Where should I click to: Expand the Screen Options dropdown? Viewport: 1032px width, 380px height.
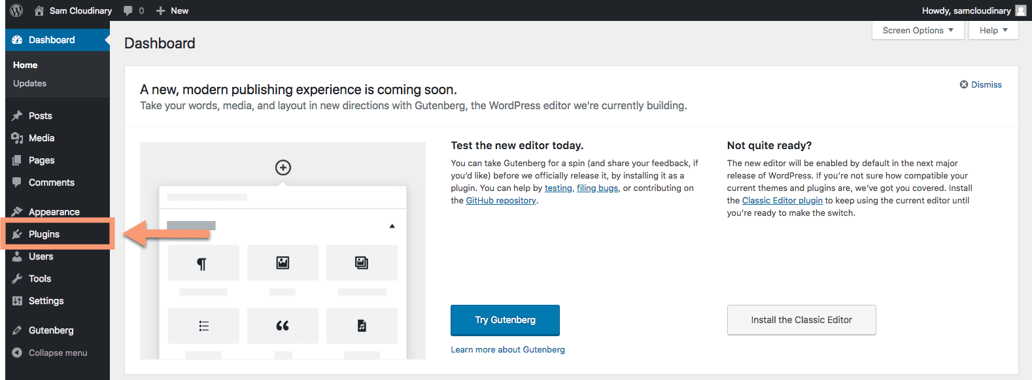918,30
